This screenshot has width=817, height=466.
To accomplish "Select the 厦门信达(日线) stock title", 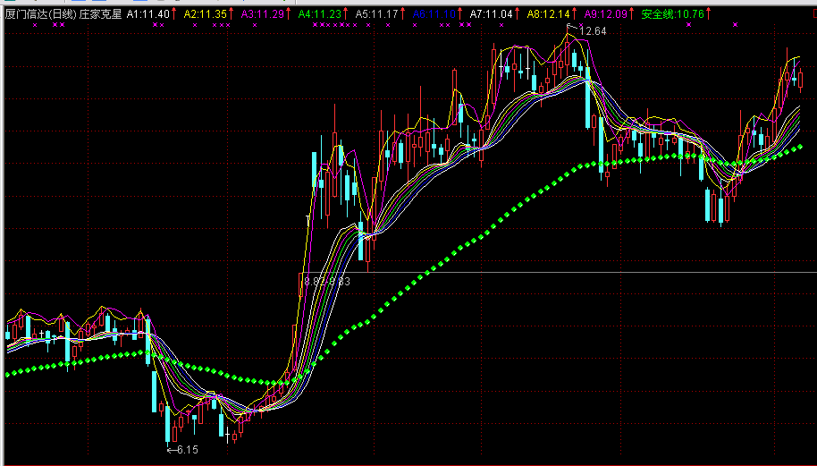I will pos(39,15).
